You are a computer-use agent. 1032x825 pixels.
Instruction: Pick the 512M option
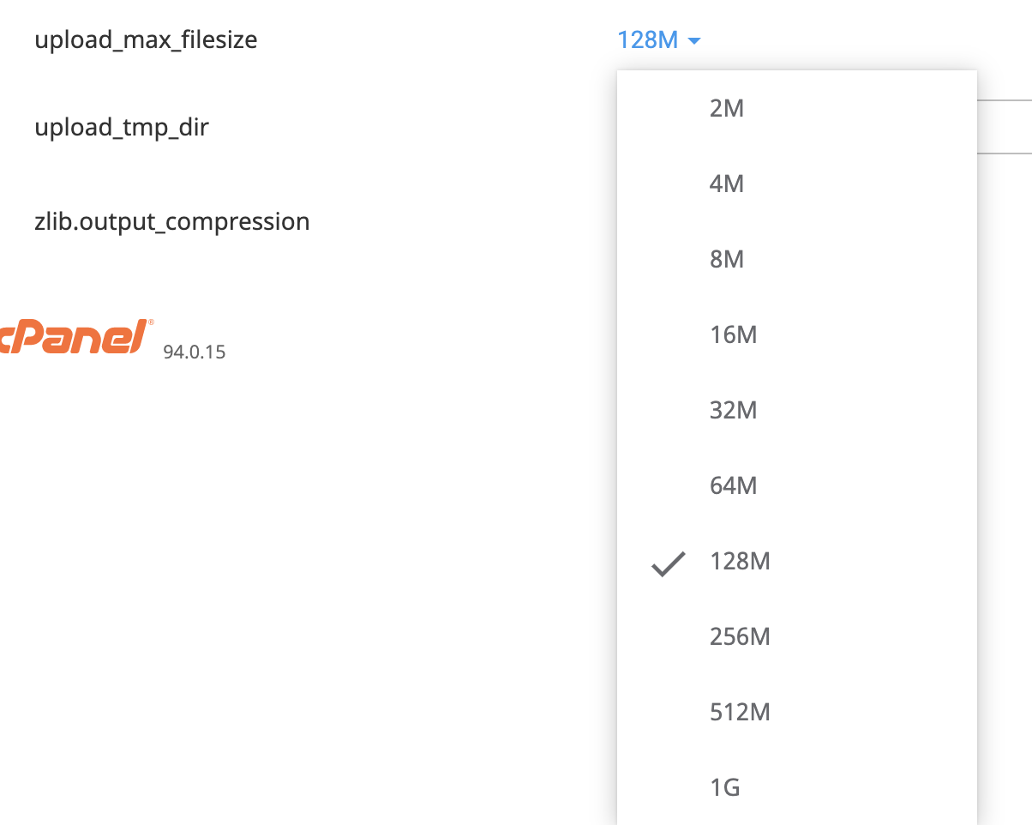pyautogui.click(x=797, y=712)
